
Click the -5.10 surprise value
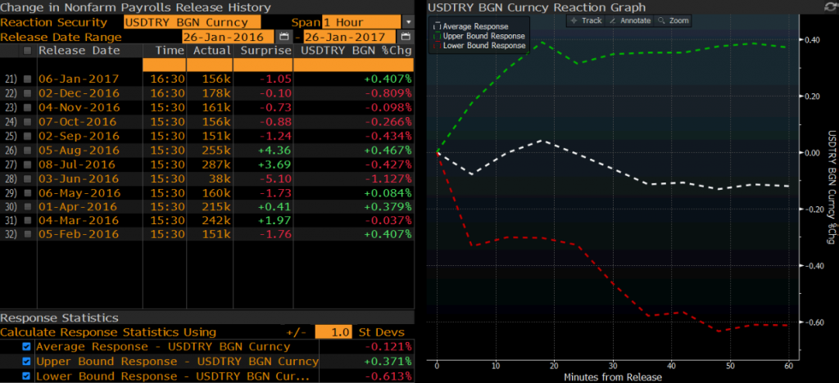274,178
